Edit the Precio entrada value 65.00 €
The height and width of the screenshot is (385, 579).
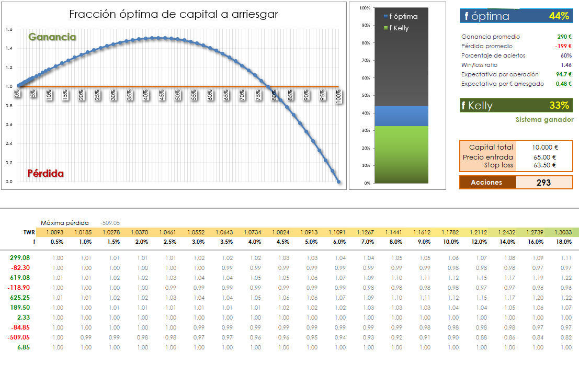coord(544,157)
